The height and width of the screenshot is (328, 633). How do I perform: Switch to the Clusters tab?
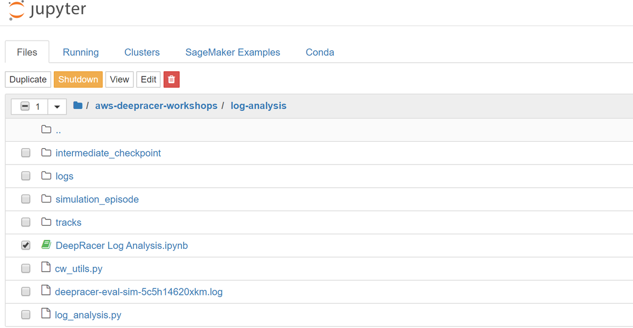coord(142,52)
